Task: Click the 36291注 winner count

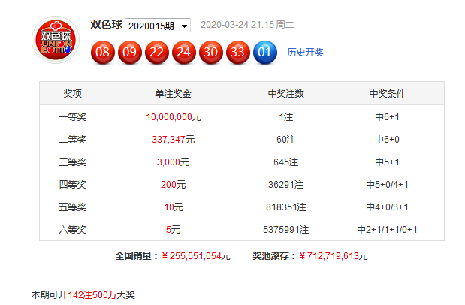Action: (286, 185)
